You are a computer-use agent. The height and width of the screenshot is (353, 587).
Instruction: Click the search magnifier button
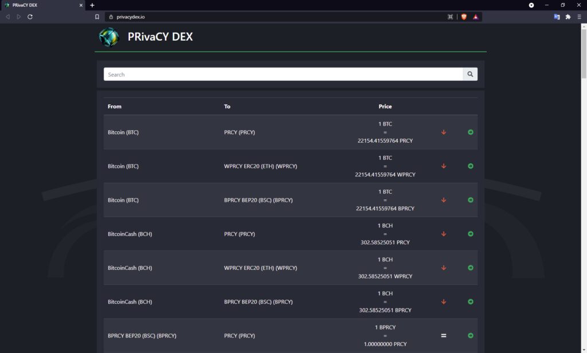point(470,74)
